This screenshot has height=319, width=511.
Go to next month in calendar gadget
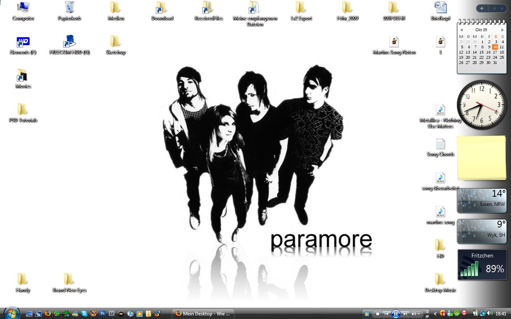tap(503, 30)
